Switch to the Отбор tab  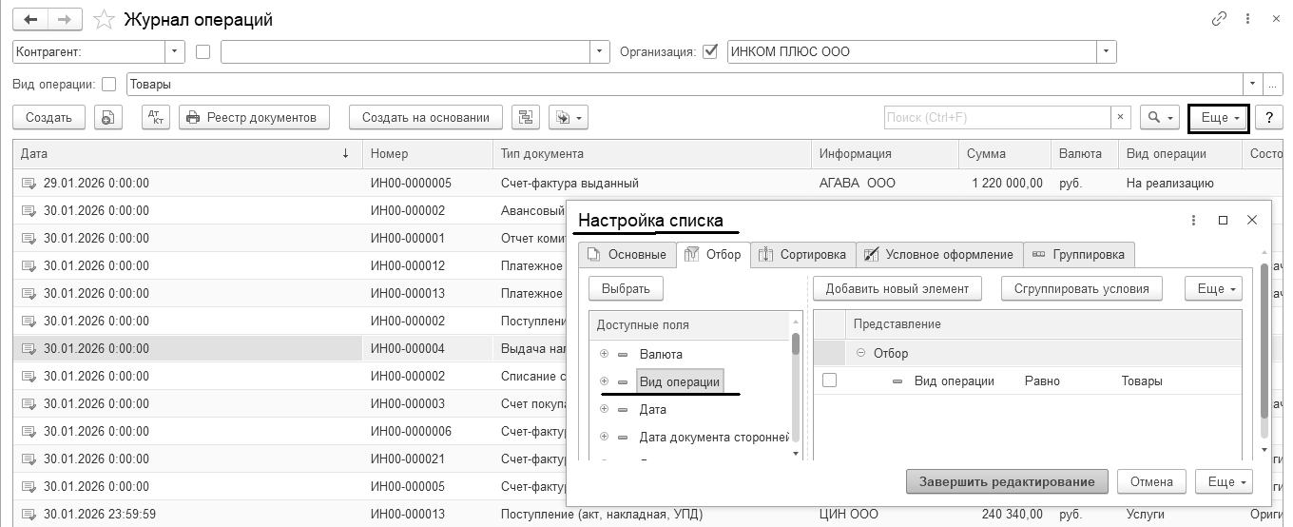[714, 254]
